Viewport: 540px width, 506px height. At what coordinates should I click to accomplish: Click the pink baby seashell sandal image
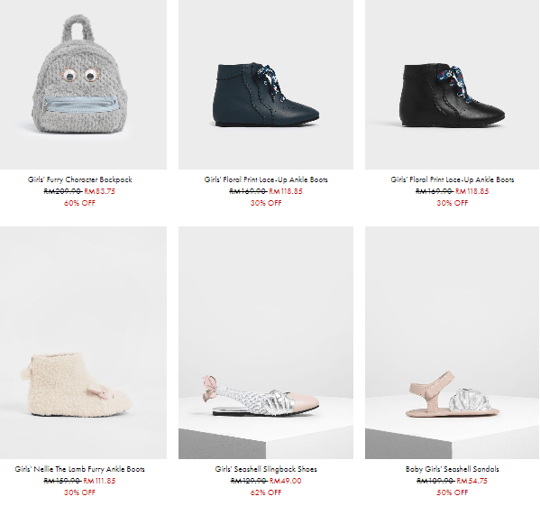pyautogui.click(x=453, y=343)
